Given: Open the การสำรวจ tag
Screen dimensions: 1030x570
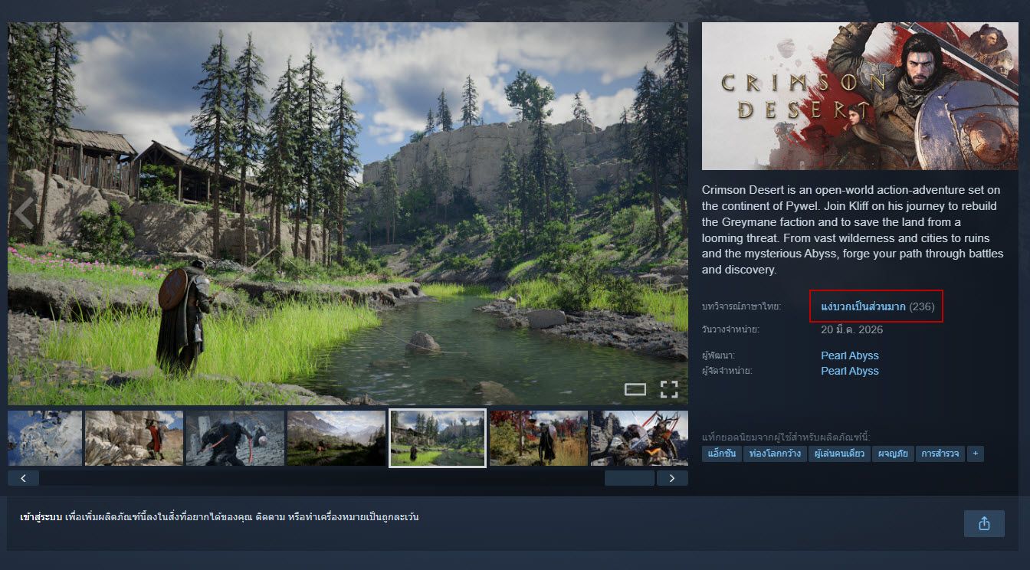Looking at the screenshot, I should click(940, 454).
